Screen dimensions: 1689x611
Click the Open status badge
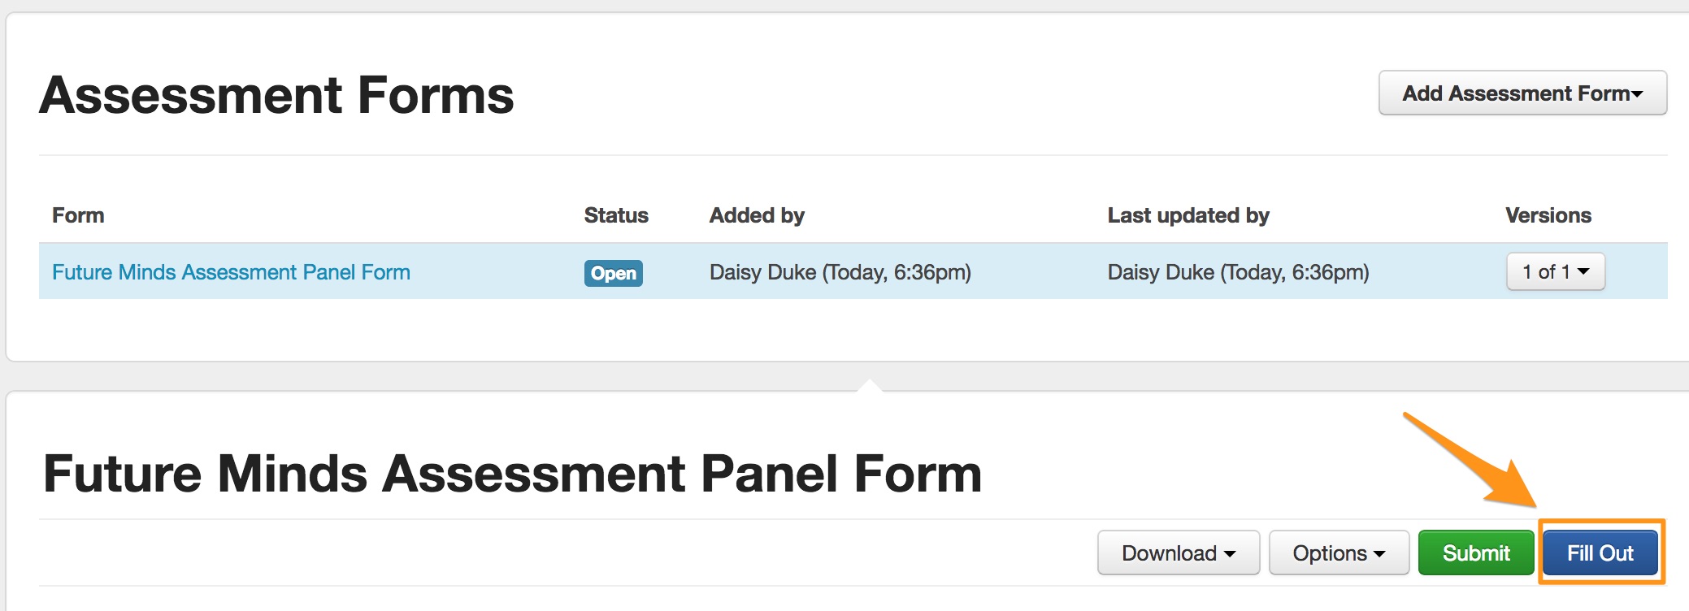pyautogui.click(x=613, y=273)
